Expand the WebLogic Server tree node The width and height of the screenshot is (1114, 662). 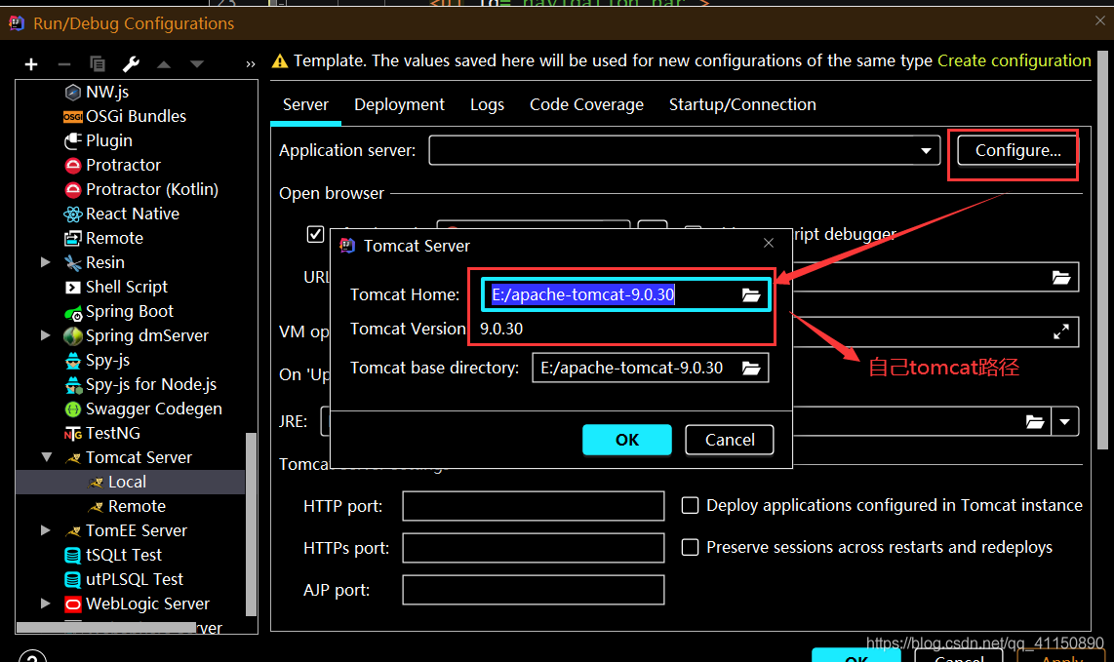coord(46,604)
